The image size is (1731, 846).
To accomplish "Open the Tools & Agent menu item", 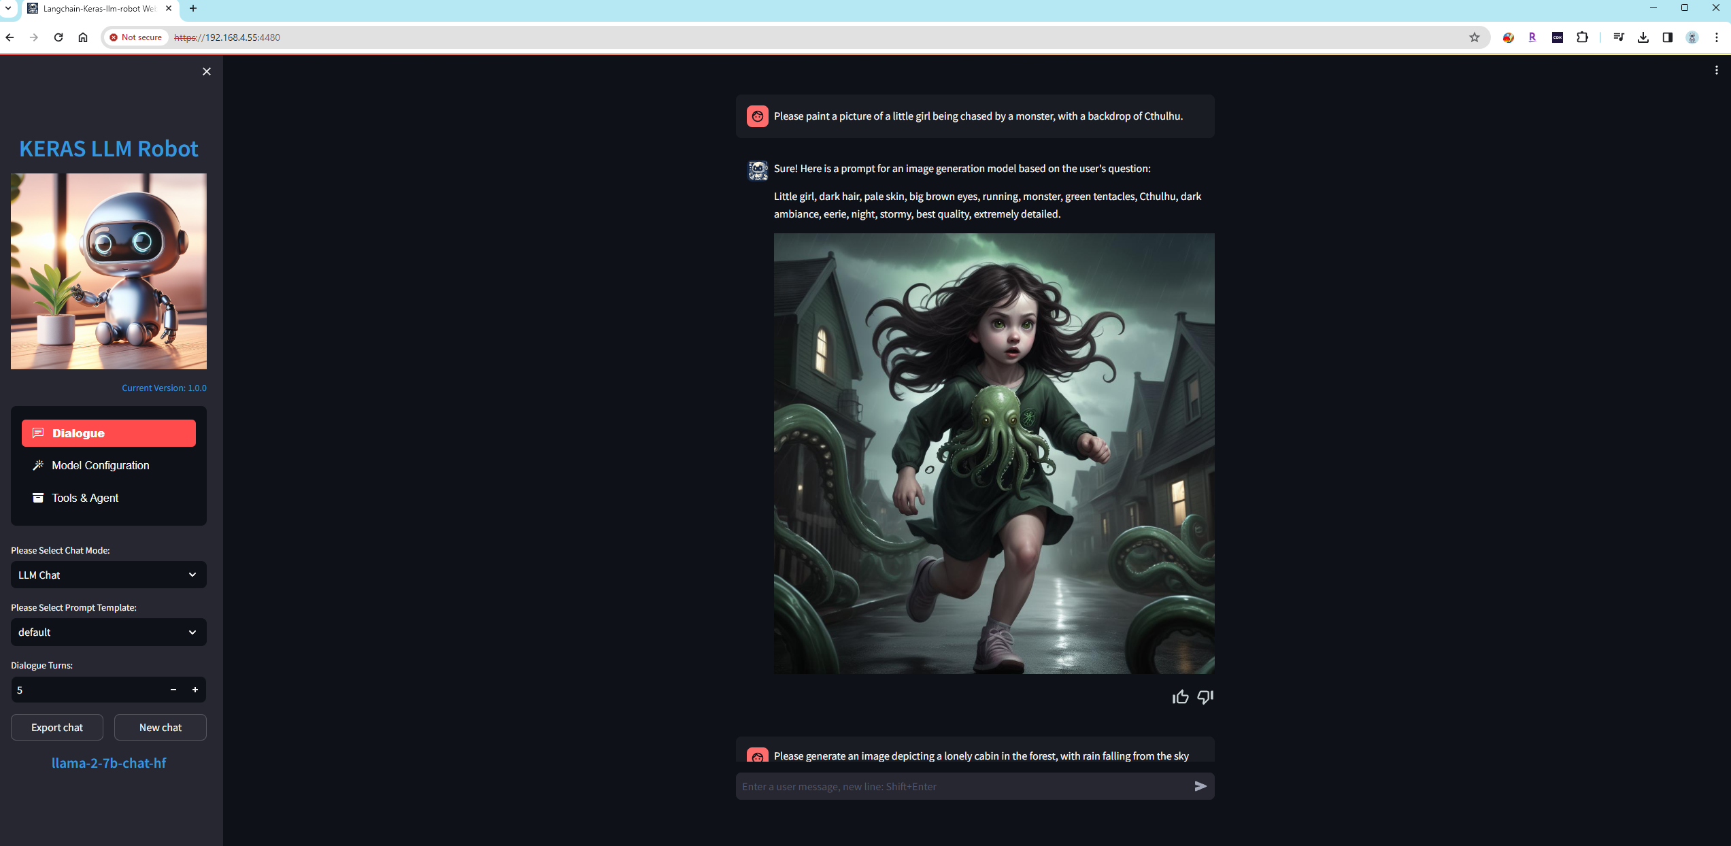I will 85,498.
